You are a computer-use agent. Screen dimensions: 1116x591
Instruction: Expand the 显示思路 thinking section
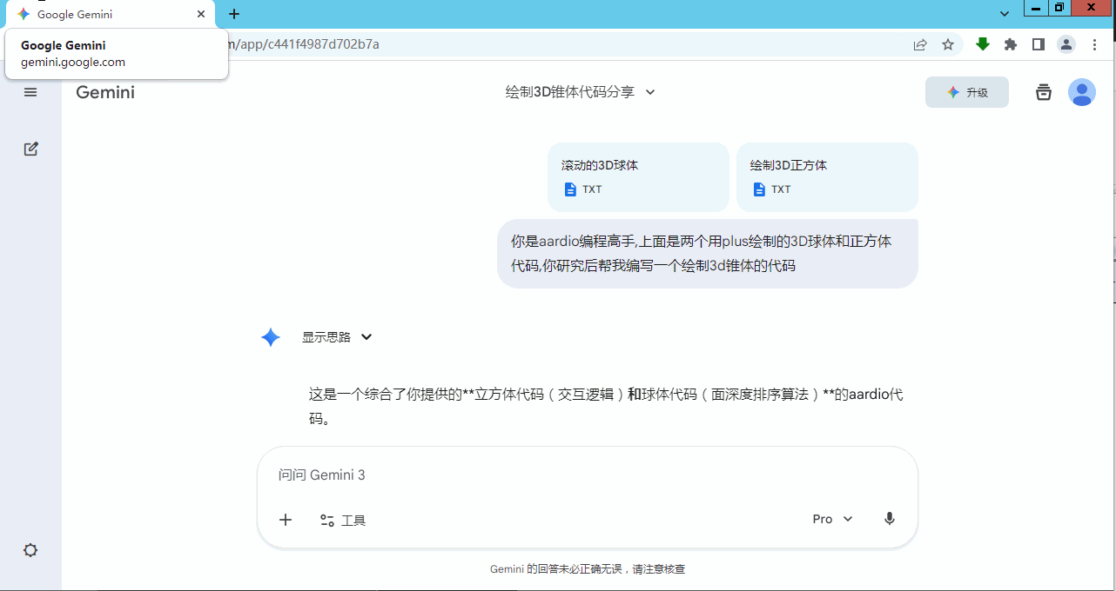tap(337, 337)
